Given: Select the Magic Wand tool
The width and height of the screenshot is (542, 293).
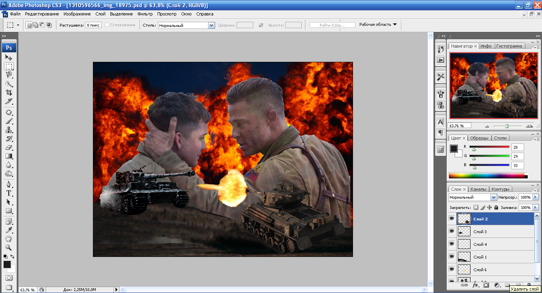Looking at the screenshot, I should pos(9,84).
